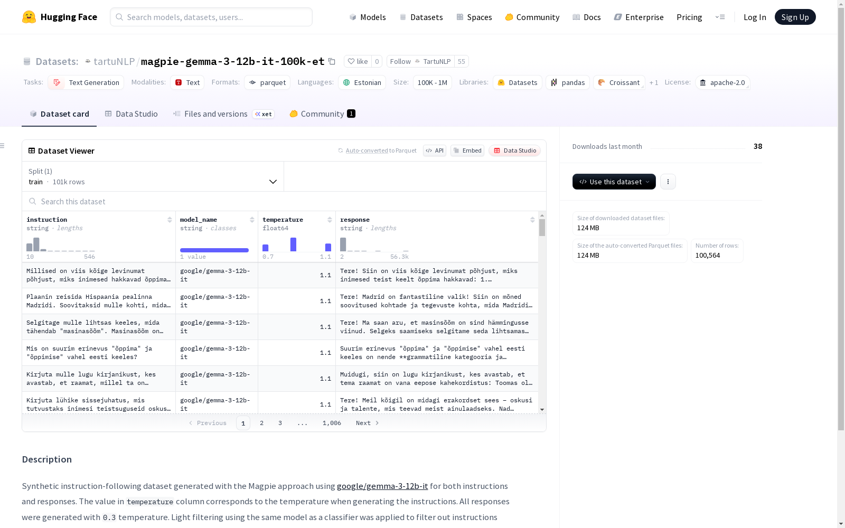The width and height of the screenshot is (845, 528).
Task: Click the Log In link
Action: (755, 17)
